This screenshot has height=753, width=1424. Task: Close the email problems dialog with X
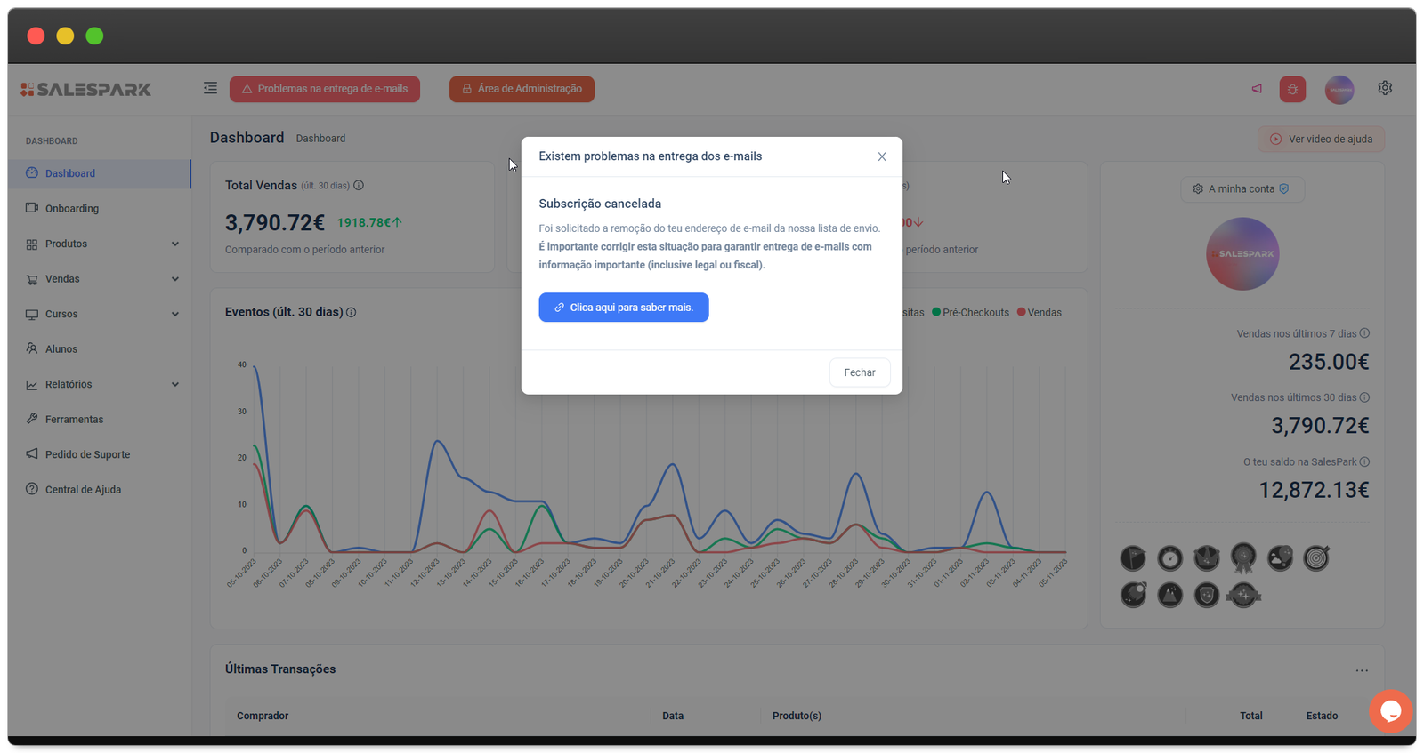pyautogui.click(x=882, y=156)
